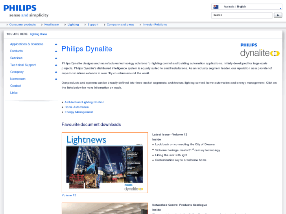Open the Networked Control Products Catalogue thumbnail
Image resolution: width=286 pixels, height=214 pixels.
click(105, 209)
